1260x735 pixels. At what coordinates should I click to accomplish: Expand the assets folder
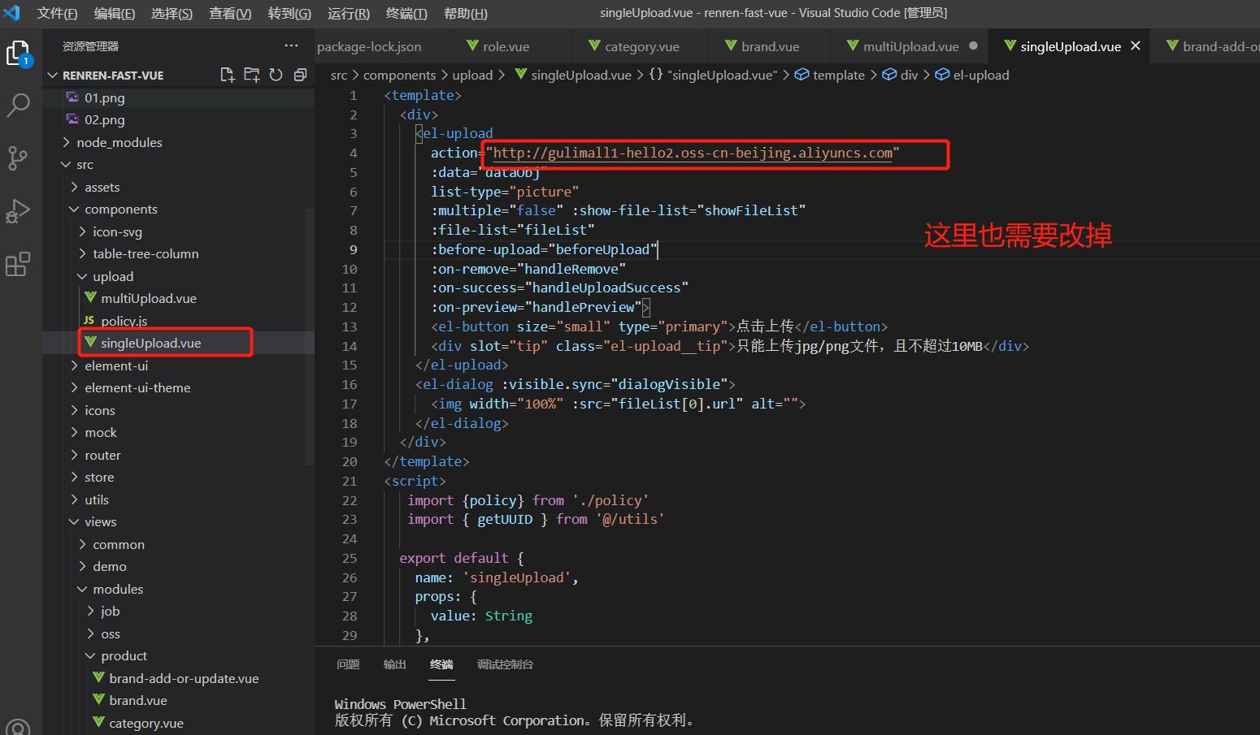point(102,187)
